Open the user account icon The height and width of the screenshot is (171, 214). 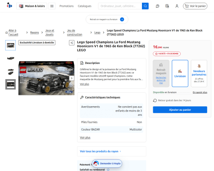pyautogui.click(x=177, y=6)
